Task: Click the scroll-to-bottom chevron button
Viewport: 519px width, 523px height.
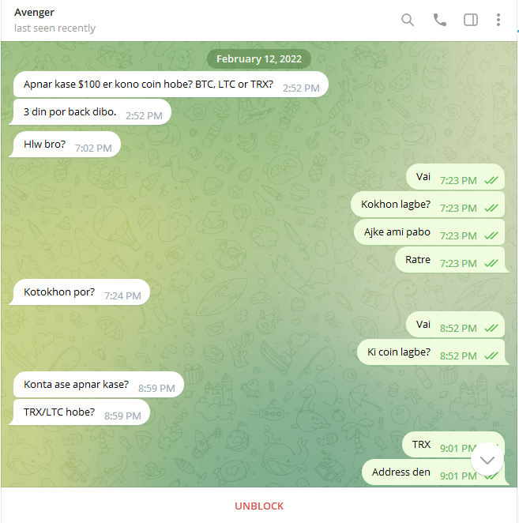Action: coord(487,460)
